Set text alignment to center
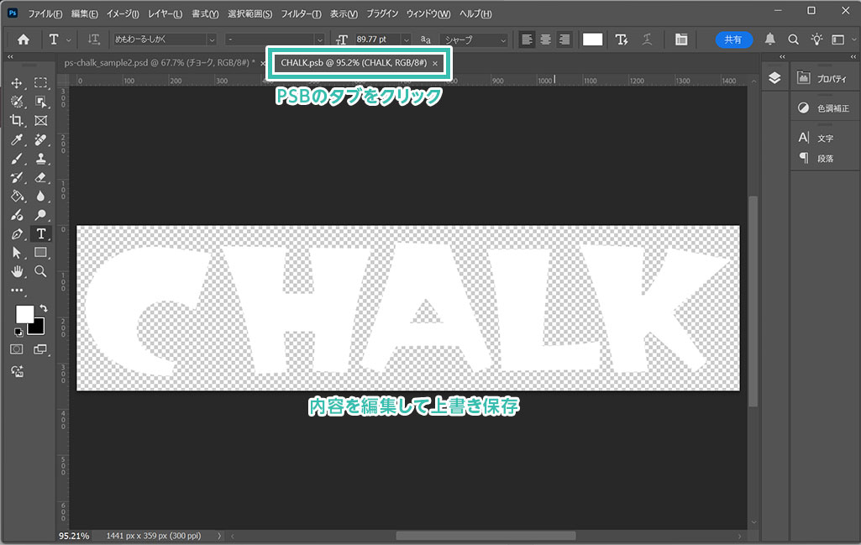This screenshot has width=861, height=545. pyautogui.click(x=545, y=39)
